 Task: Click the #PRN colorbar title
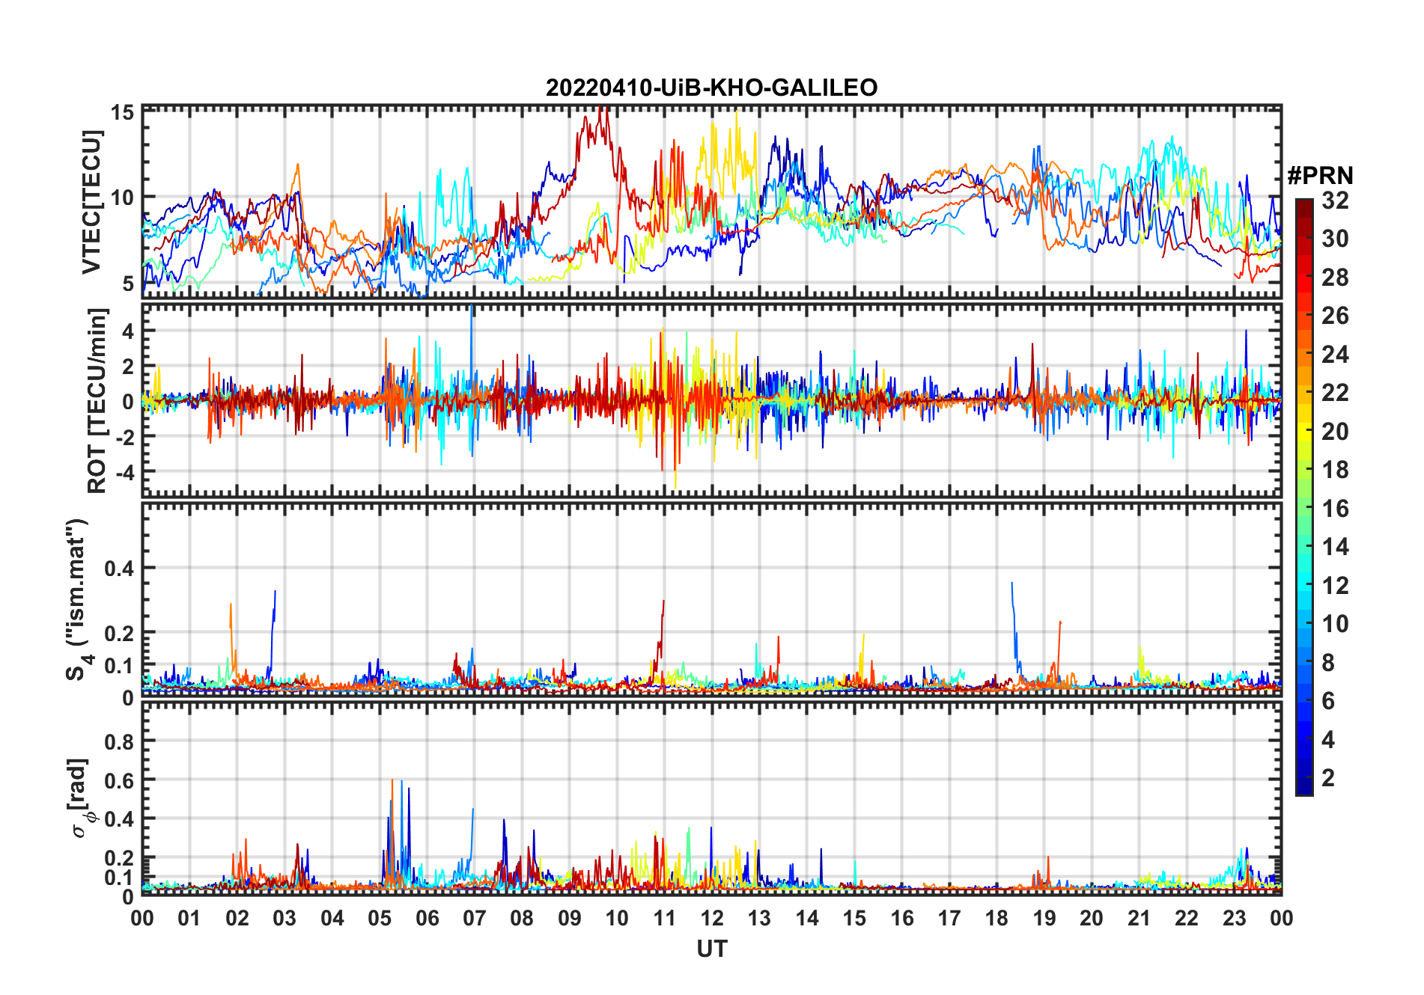pyautogui.click(x=1321, y=176)
